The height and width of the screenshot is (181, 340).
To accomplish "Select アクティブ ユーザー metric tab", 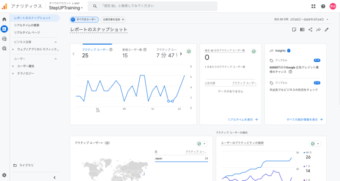I will click(x=97, y=53).
